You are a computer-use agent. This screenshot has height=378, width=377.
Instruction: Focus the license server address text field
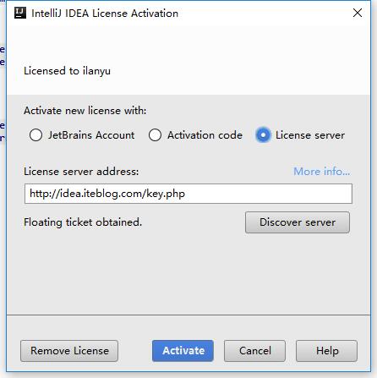point(188,194)
